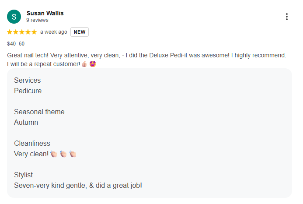Click the Cleanliness heading

32,144
